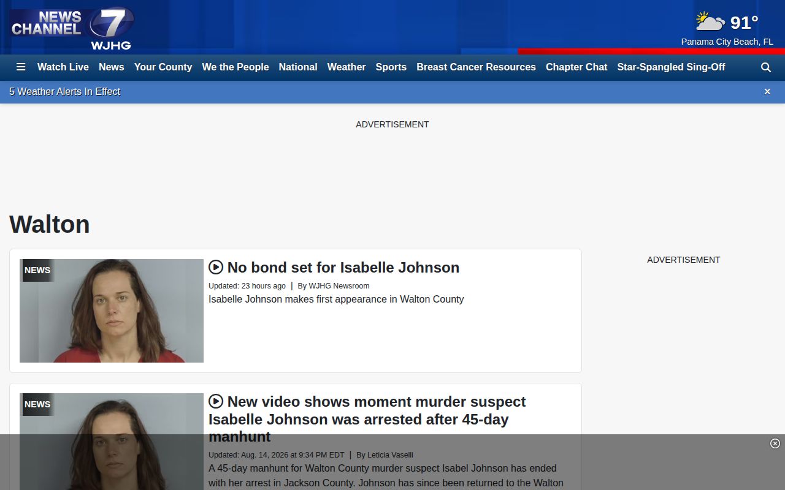Open the hamburger navigation menu
Screen dimensions: 785x490
coord(21,67)
